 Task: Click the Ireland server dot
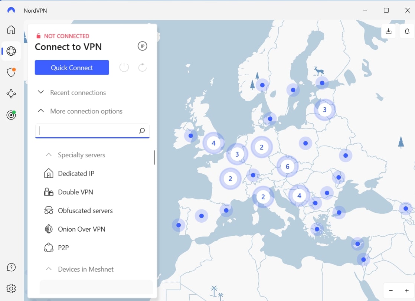(190, 136)
